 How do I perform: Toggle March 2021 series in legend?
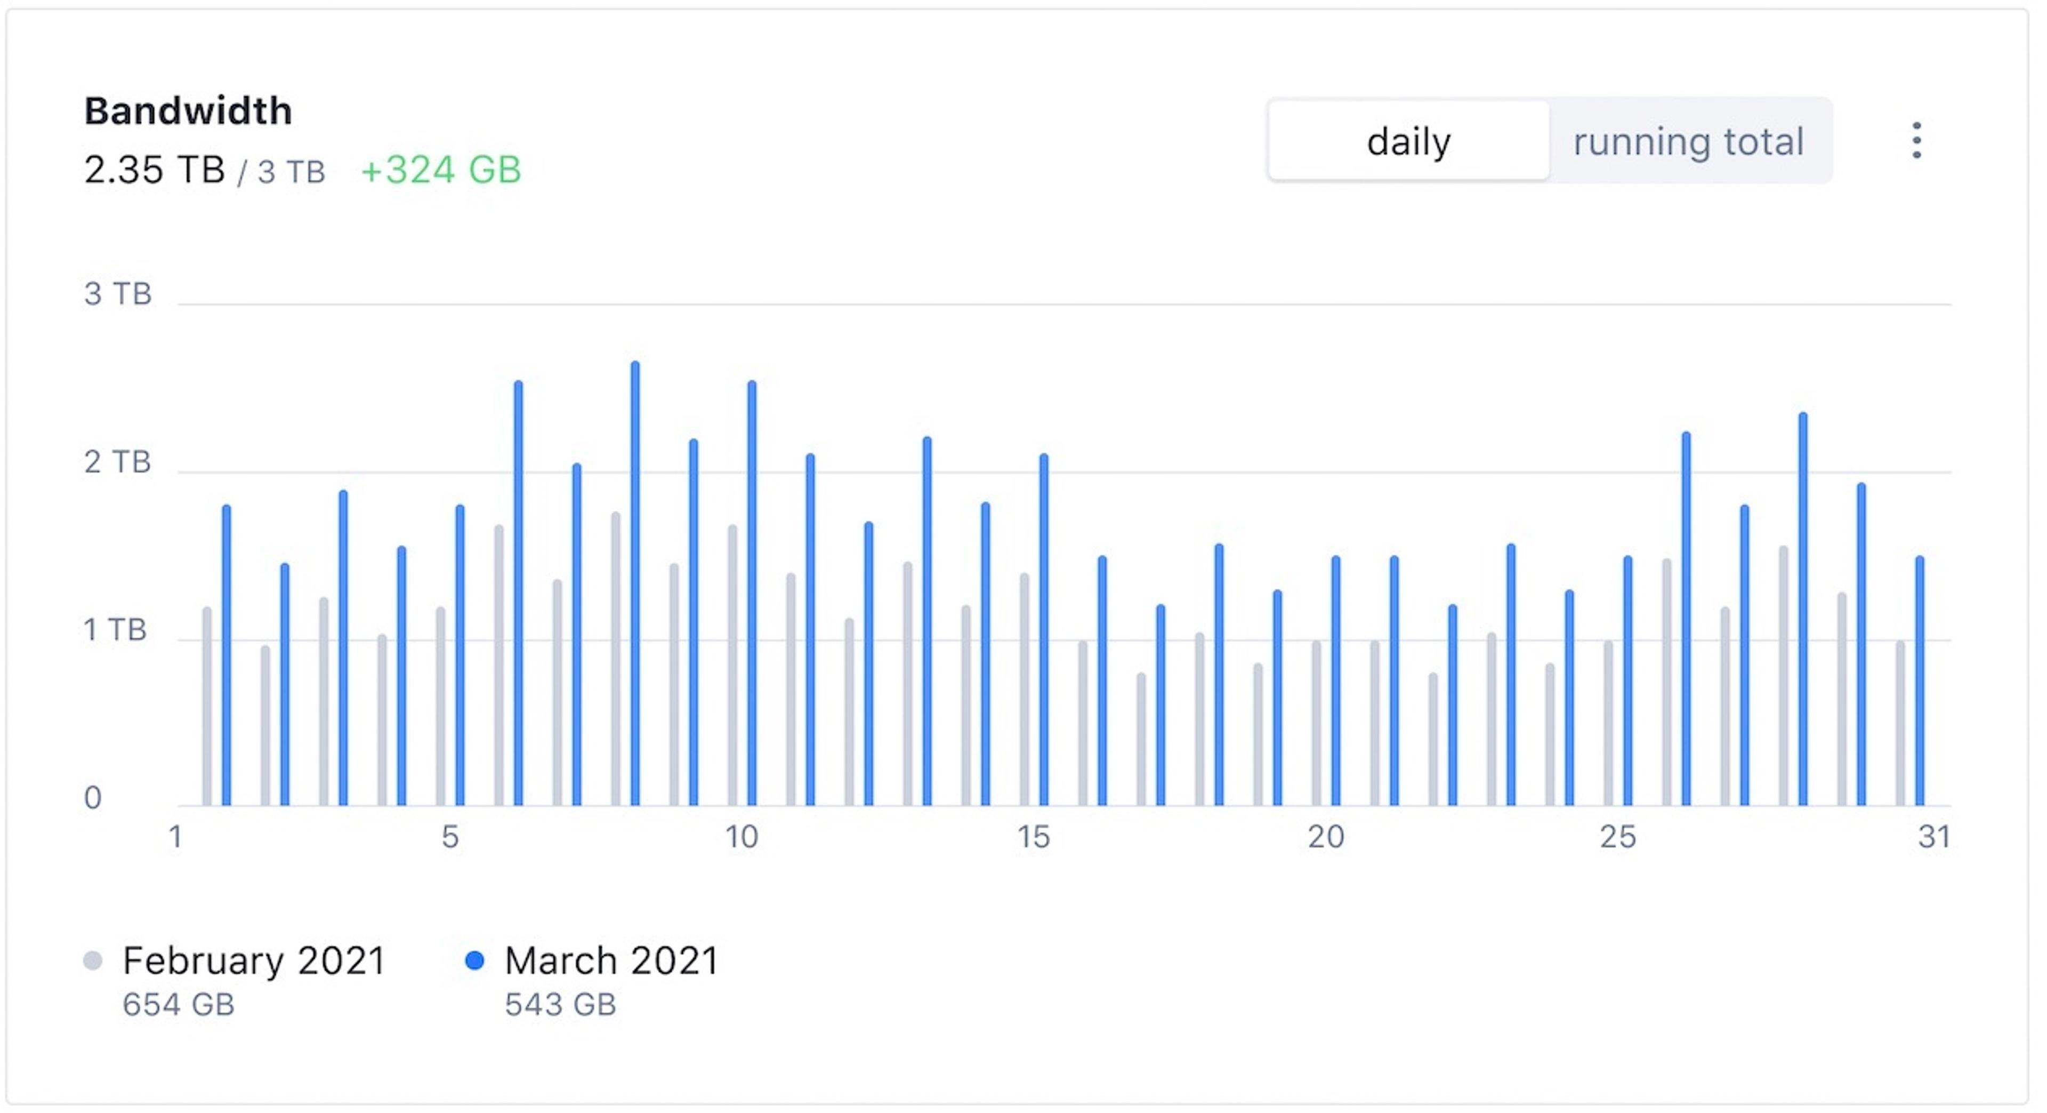pyautogui.click(x=611, y=960)
